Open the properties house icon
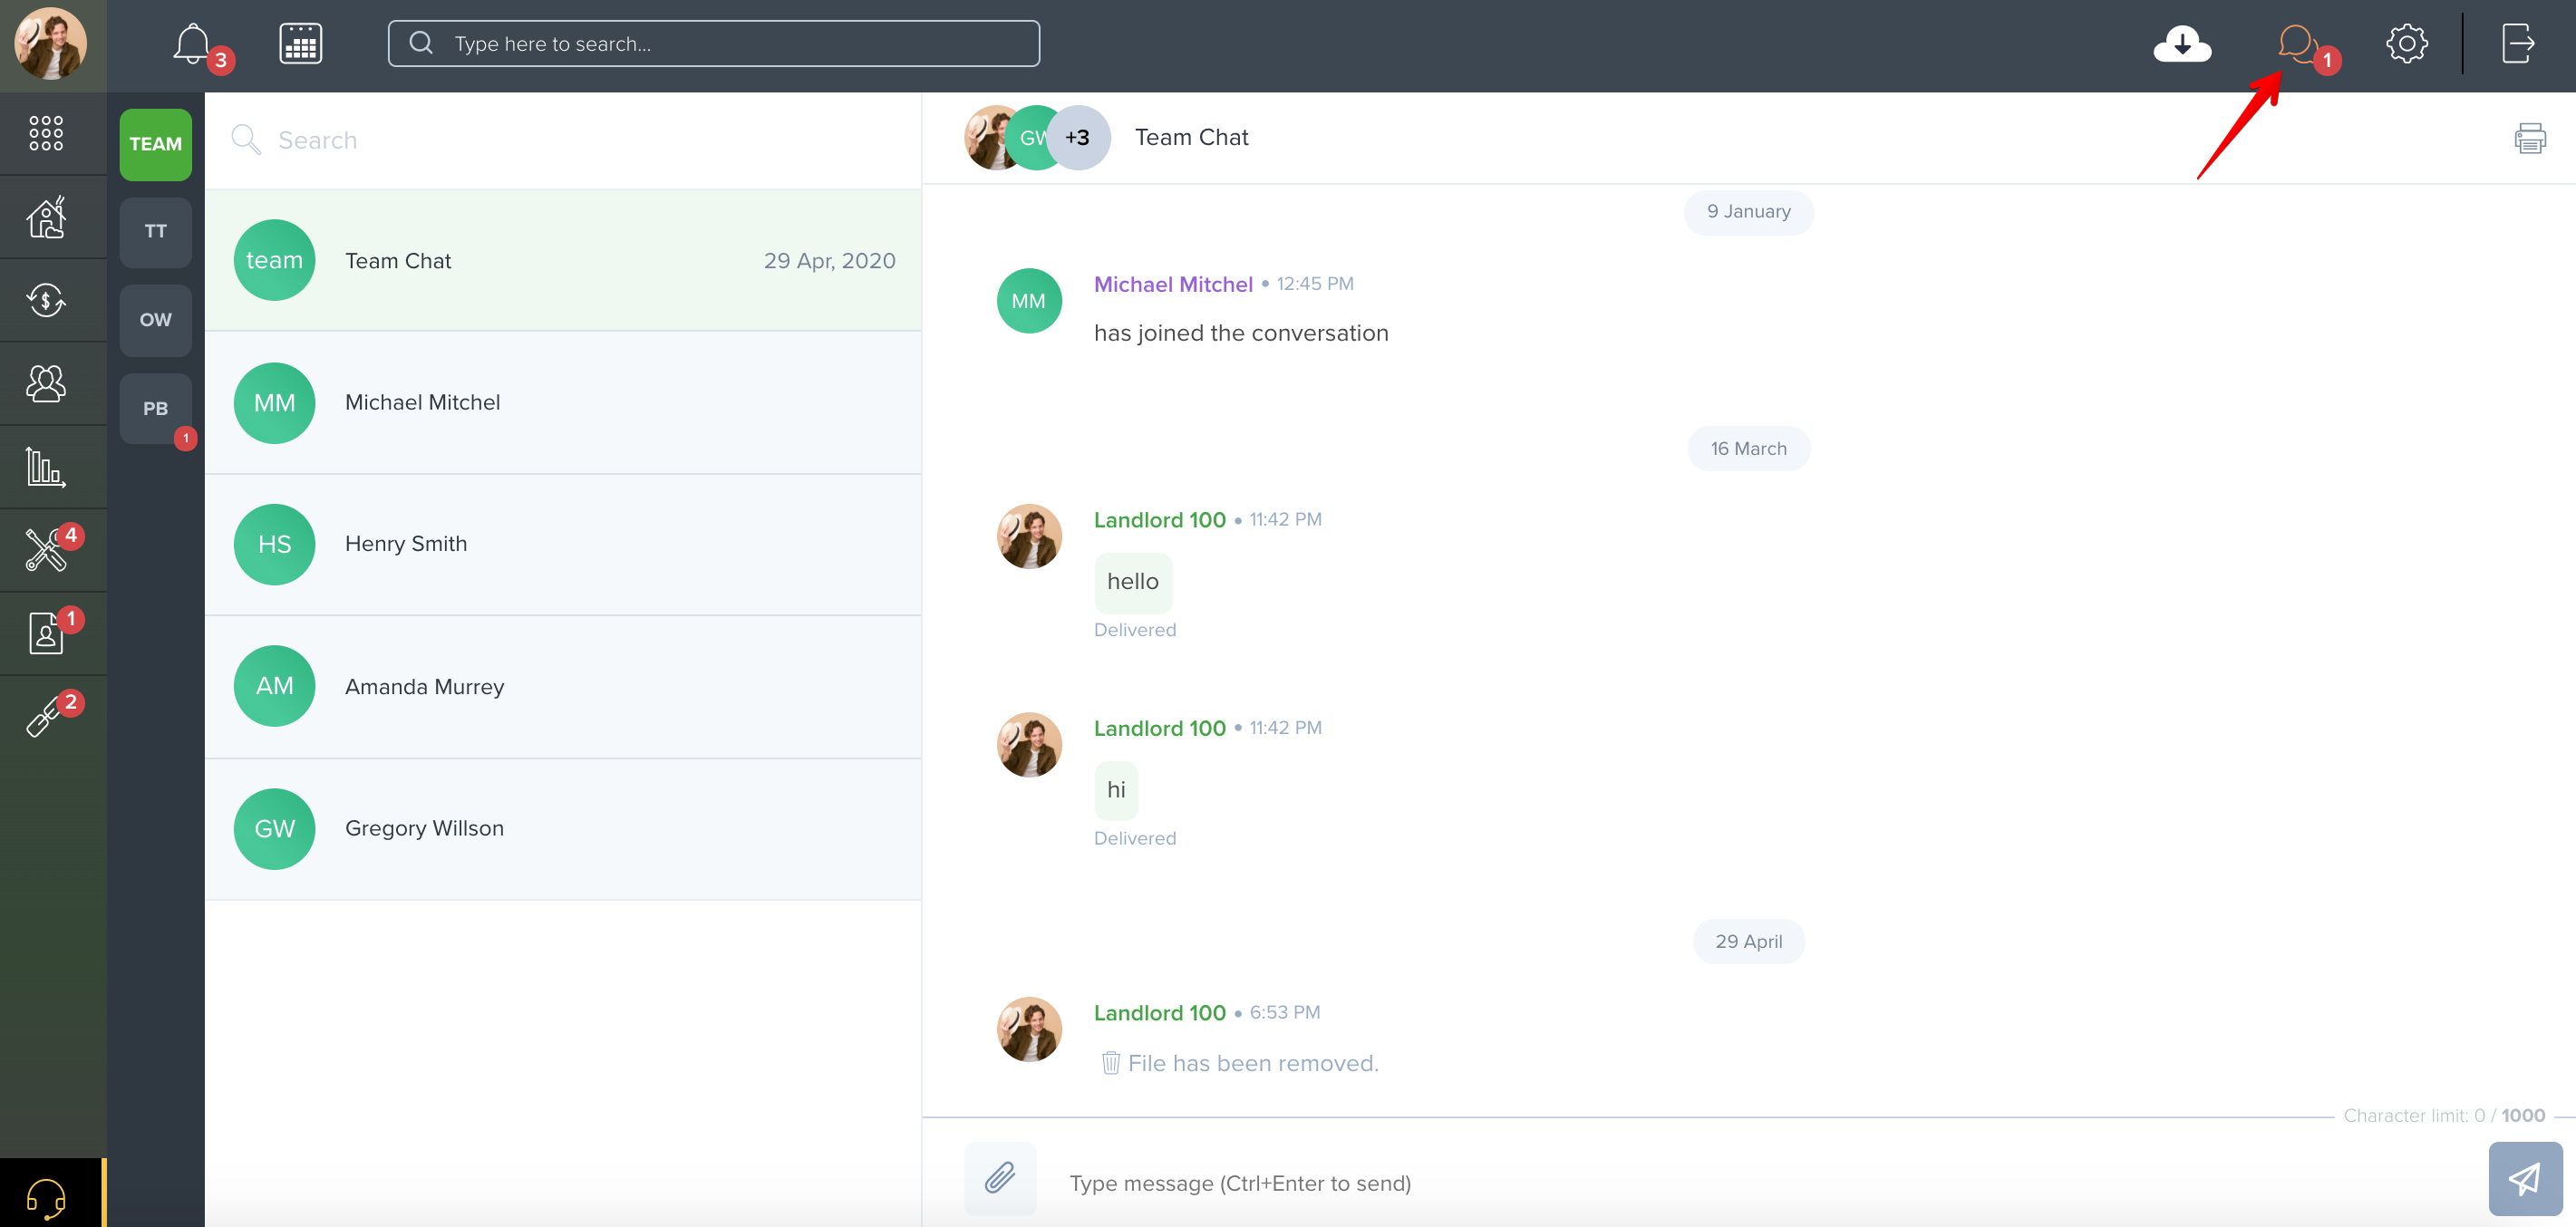 [x=46, y=216]
